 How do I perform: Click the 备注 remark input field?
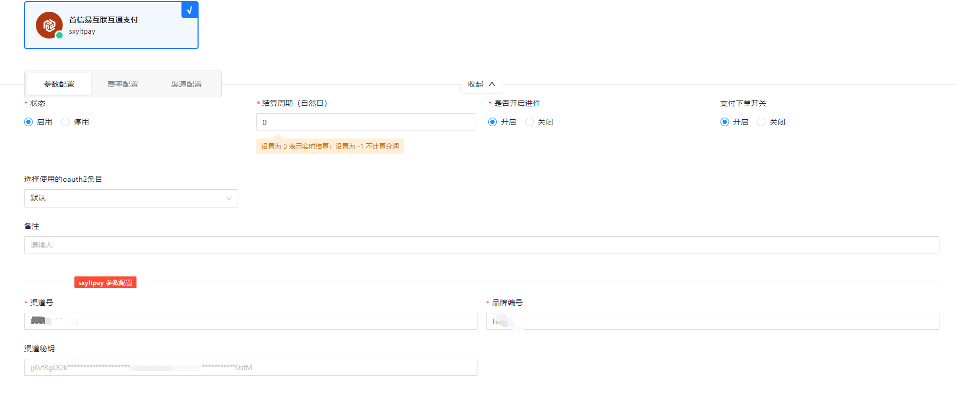[481, 245]
